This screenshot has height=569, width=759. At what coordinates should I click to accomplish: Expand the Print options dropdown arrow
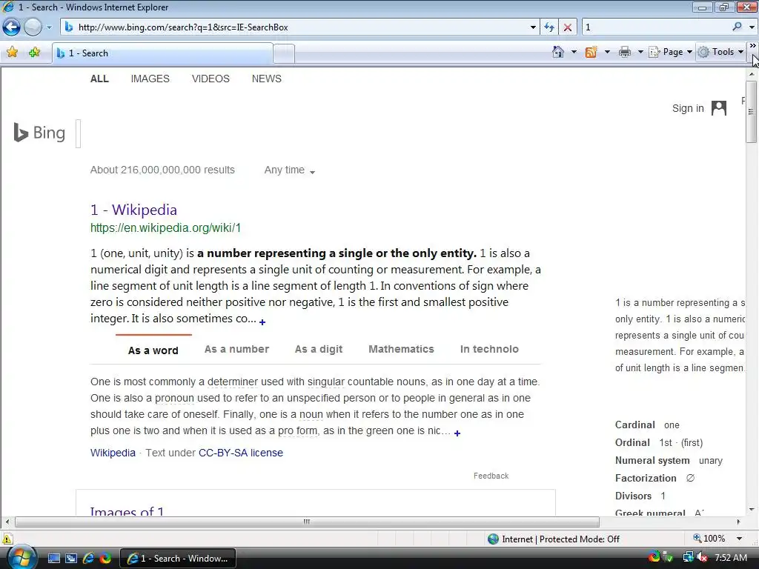coord(640,52)
